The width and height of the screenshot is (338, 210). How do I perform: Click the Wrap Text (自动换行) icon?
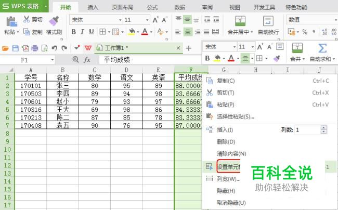(268, 21)
